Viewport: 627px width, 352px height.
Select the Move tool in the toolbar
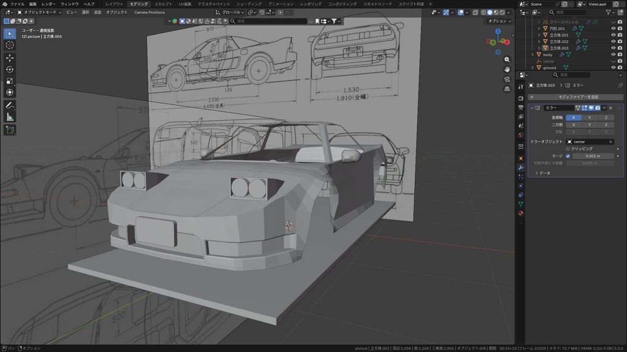[x=10, y=57]
